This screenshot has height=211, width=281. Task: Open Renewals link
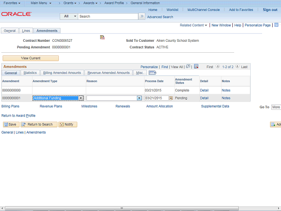[x=123, y=106]
